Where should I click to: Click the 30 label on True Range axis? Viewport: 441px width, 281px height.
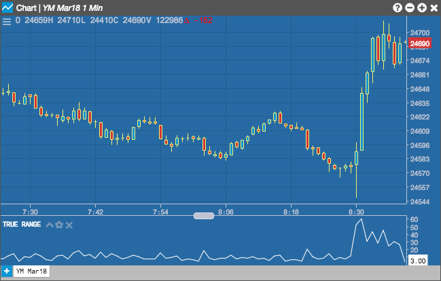(414, 242)
